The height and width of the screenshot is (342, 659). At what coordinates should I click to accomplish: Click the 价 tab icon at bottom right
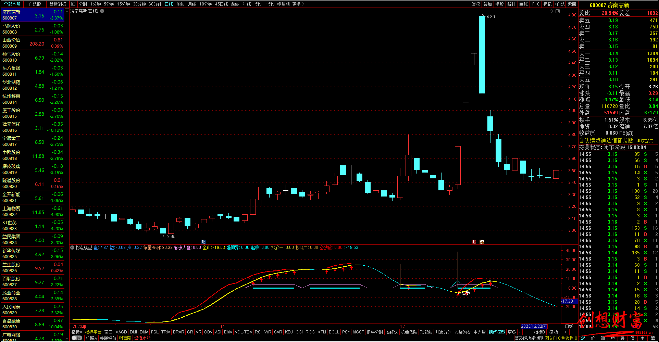point(593,338)
